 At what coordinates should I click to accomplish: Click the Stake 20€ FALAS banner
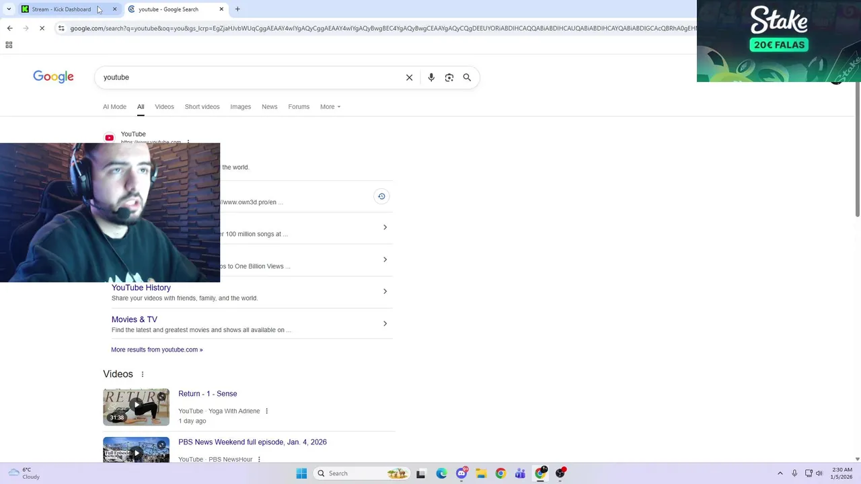click(779, 41)
